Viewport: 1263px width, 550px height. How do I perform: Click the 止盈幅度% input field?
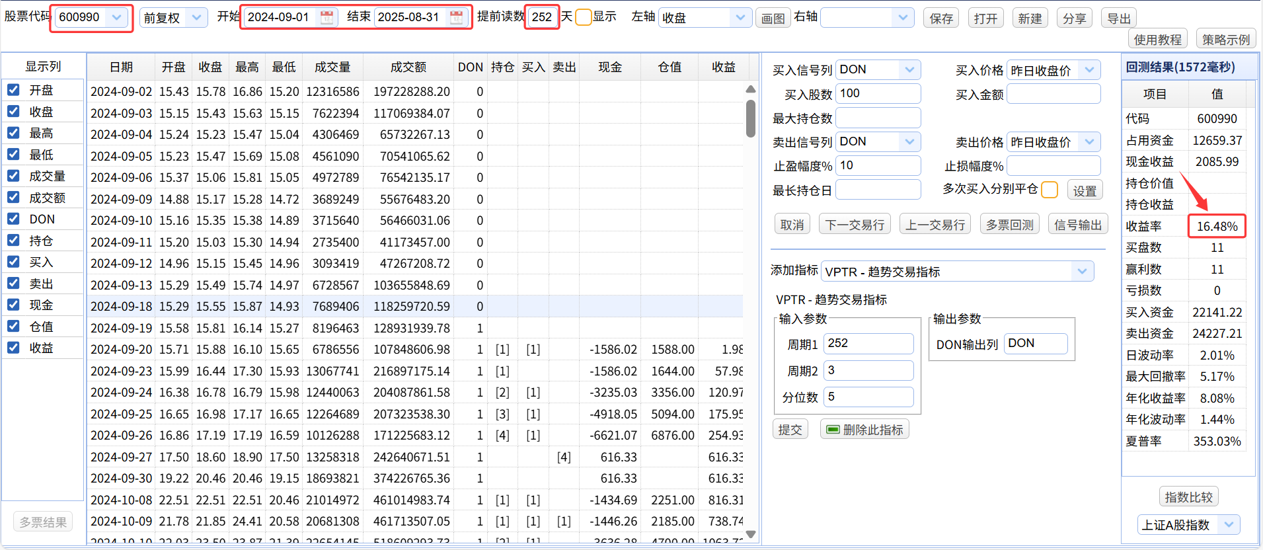pyautogui.click(x=878, y=165)
